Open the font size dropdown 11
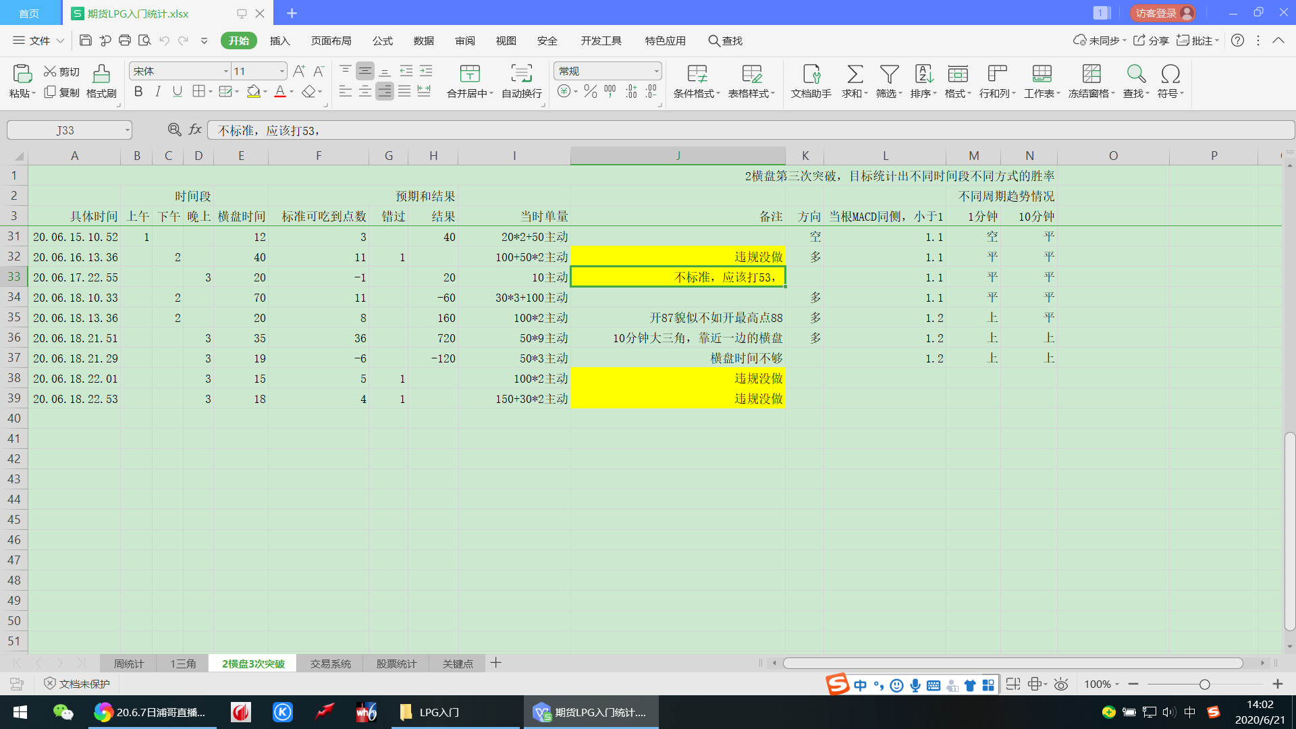1296x729 pixels. click(281, 72)
